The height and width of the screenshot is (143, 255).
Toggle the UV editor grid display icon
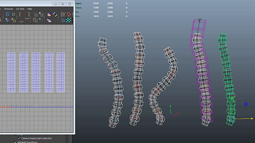tap(63, 15)
